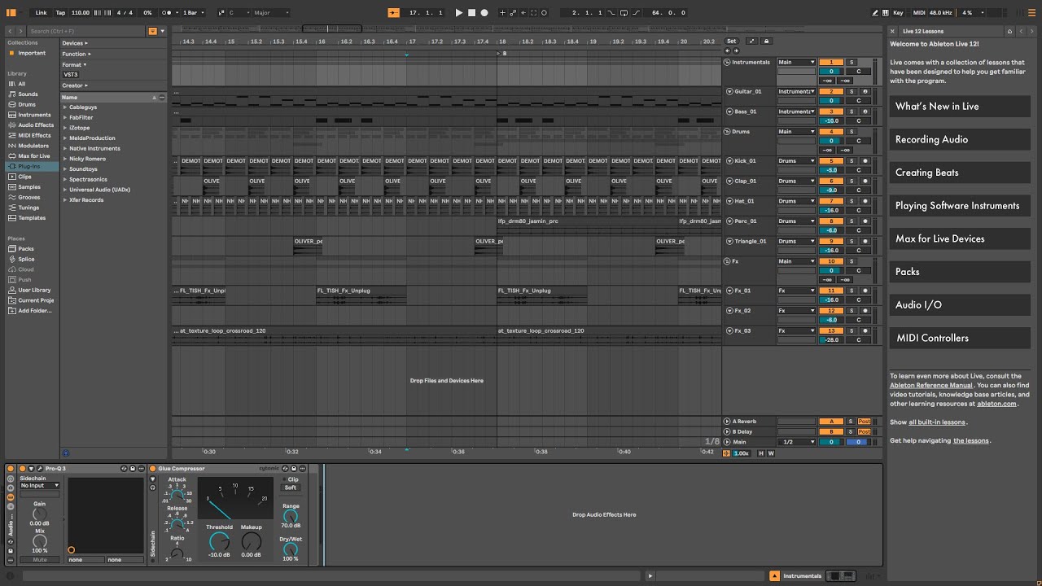Viewport: 1042px width, 586px height.
Task: Click the previous locator arrow
Action: coord(727,50)
